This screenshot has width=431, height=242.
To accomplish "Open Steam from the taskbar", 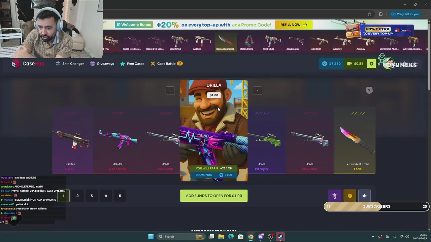I will [280, 237].
